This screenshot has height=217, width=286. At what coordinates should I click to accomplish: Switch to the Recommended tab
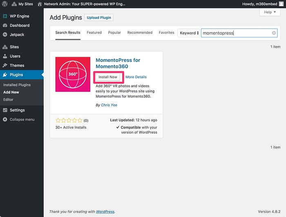[x=140, y=33]
